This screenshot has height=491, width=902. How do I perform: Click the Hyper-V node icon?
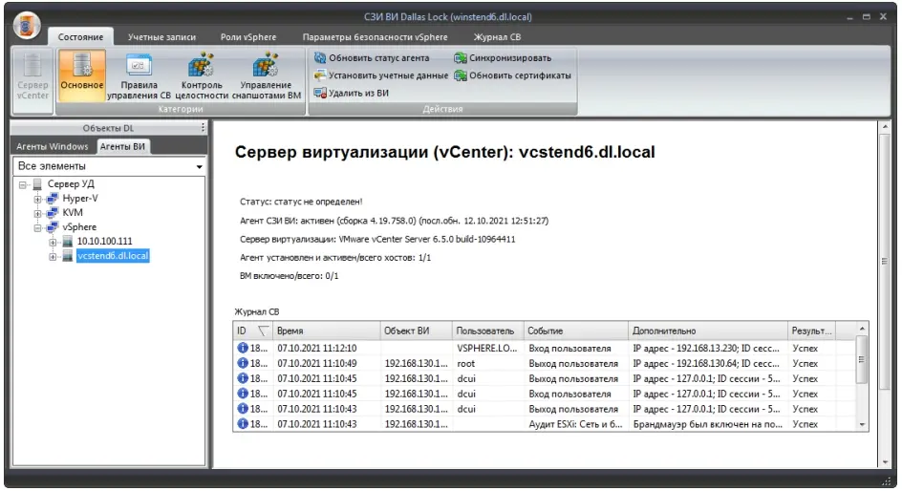(53, 199)
